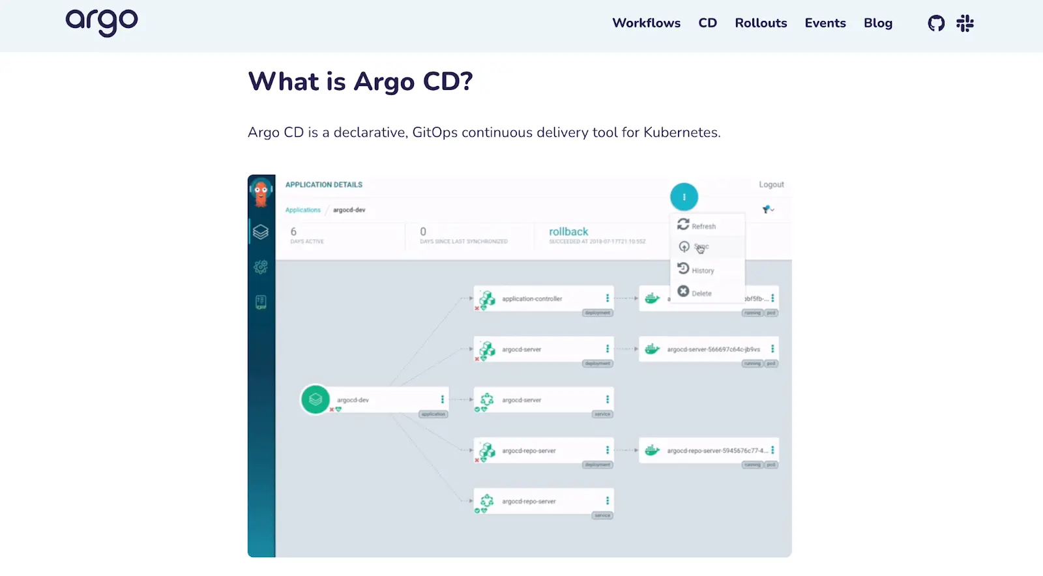This screenshot has width=1043, height=576.
Task: Go to Workflows page
Action: [x=646, y=23]
